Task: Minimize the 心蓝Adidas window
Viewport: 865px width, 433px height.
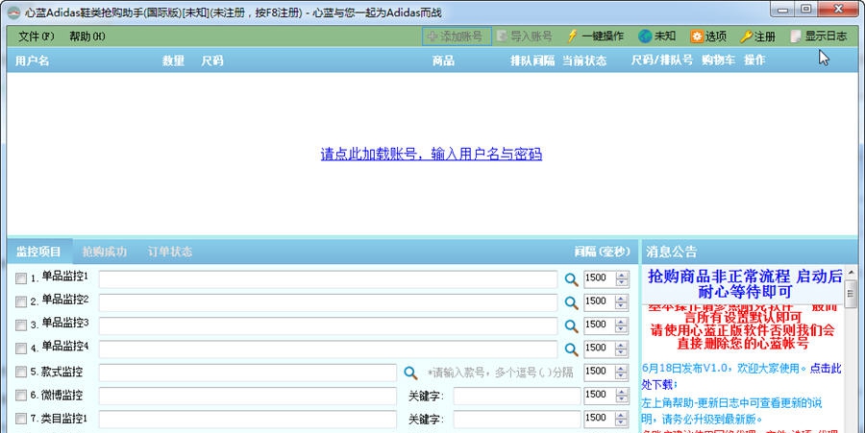Action: [x=782, y=10]
